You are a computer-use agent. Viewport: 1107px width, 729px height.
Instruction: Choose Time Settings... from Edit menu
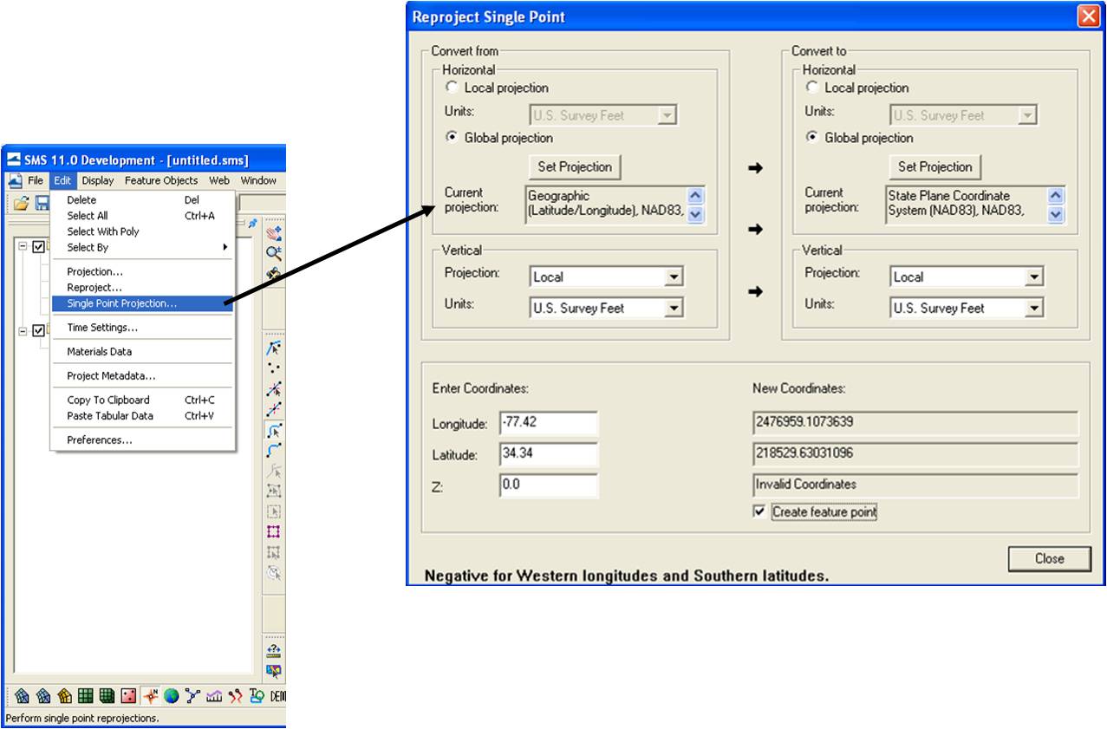(143, 328)
